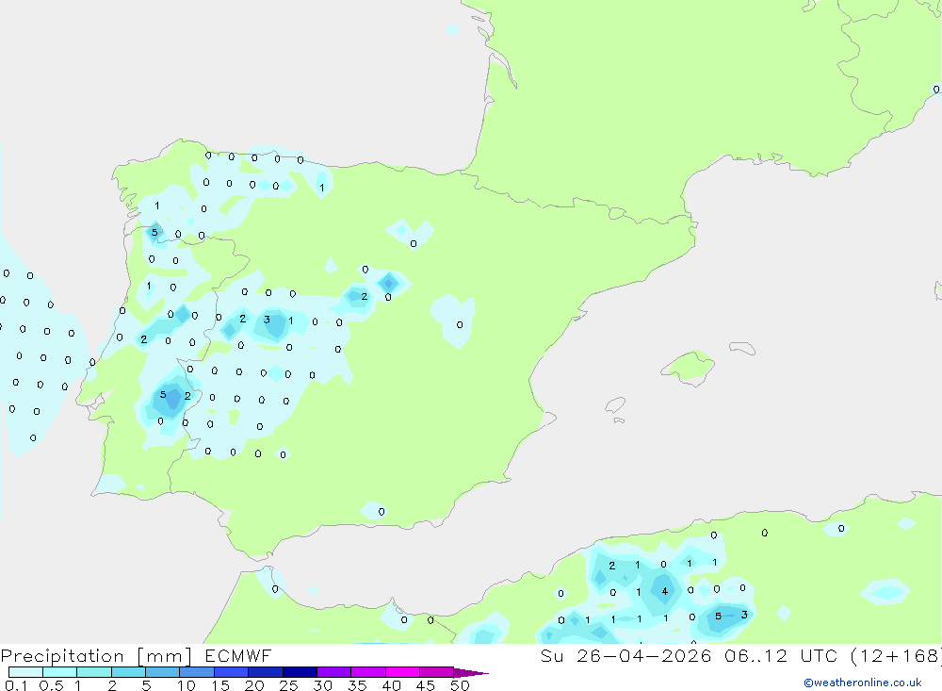Click the legend label '0.5'
942x691 pixels.
pos(51,685)
